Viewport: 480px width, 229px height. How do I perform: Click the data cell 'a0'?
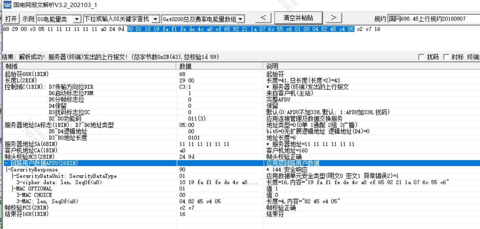pyautogui.click(x=182, y=150)
